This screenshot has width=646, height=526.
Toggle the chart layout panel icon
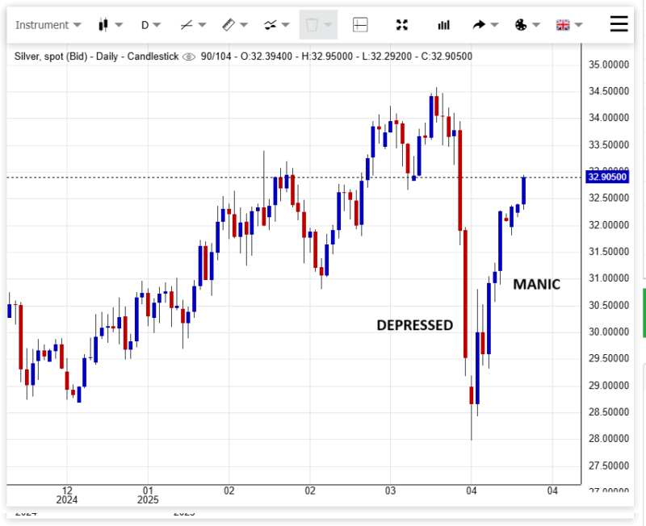tap(360, 25)
